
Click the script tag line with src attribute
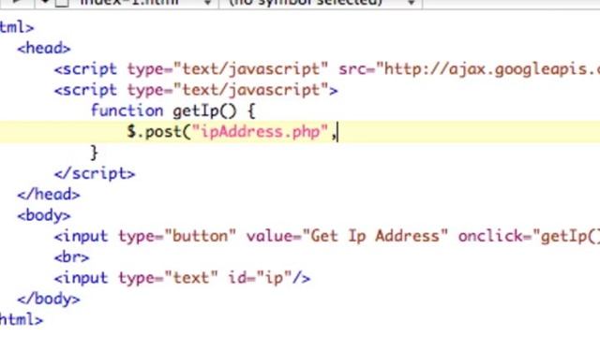tap(327, 69)
